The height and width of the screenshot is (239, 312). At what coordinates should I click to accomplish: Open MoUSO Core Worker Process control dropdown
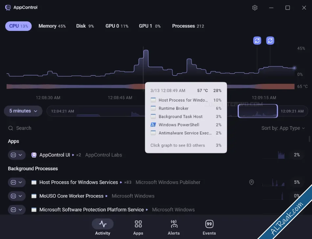[17, 196]
